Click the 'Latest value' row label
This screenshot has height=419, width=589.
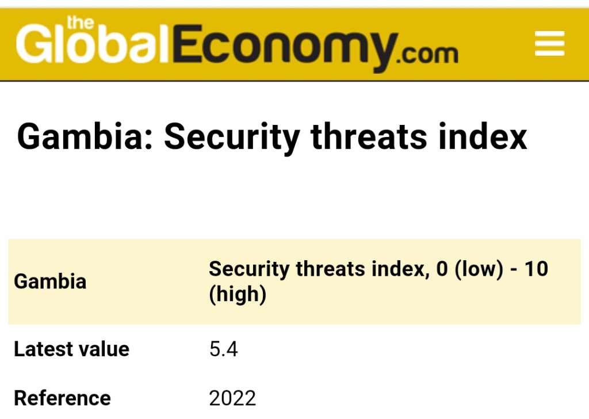(x=71, y=349)
